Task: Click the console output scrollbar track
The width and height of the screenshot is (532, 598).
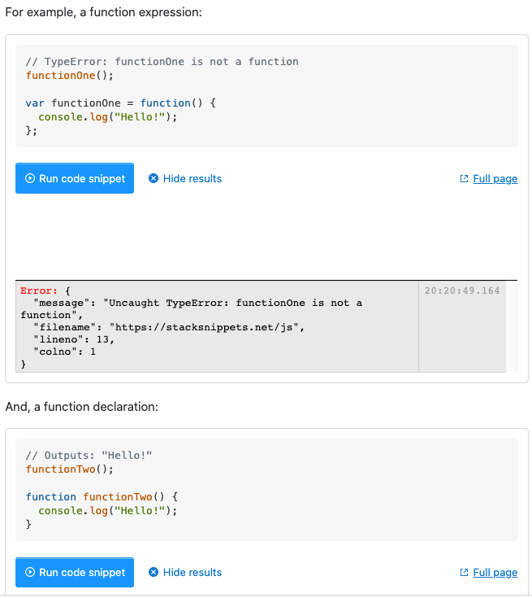Action: tap(512, 327)
